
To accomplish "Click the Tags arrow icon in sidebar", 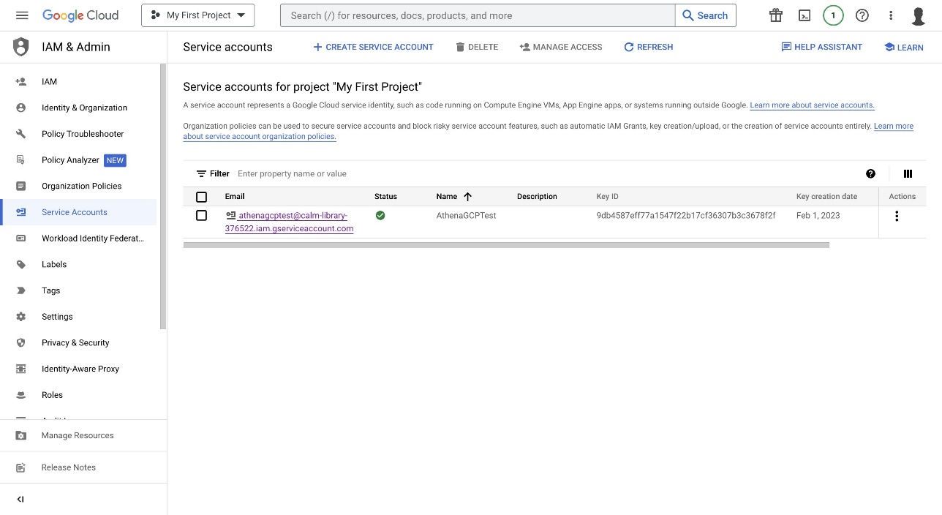I will pyautogui.click(x=21, y=290).
